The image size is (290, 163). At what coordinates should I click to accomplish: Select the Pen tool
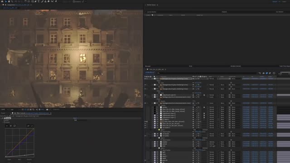(x=35, y=1)
